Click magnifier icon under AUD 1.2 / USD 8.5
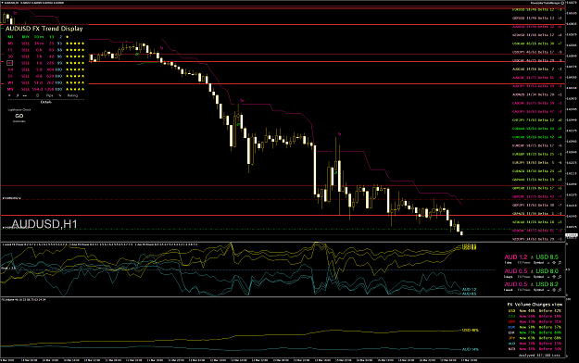The image size is (579, 363). pos(560,263)
